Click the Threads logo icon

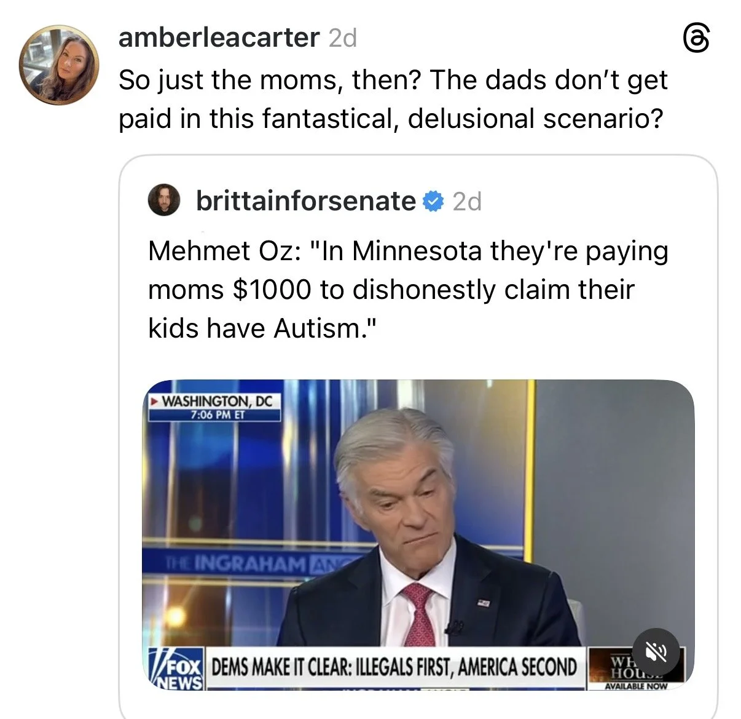696,41
